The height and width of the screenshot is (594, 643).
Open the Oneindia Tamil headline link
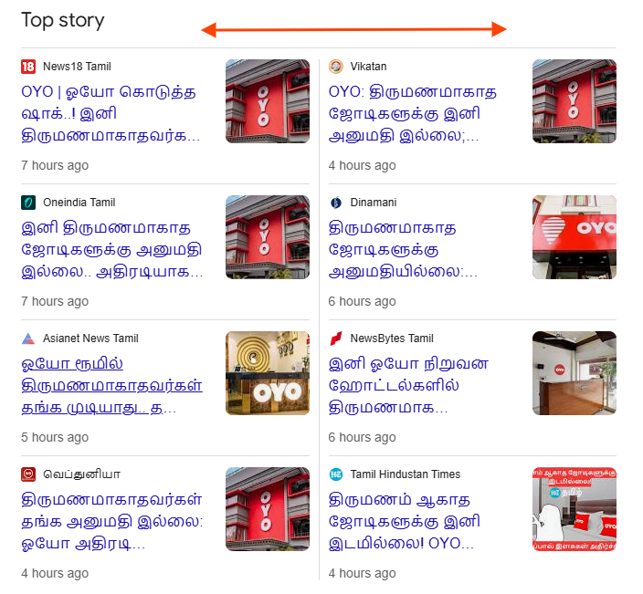point(112,249)
